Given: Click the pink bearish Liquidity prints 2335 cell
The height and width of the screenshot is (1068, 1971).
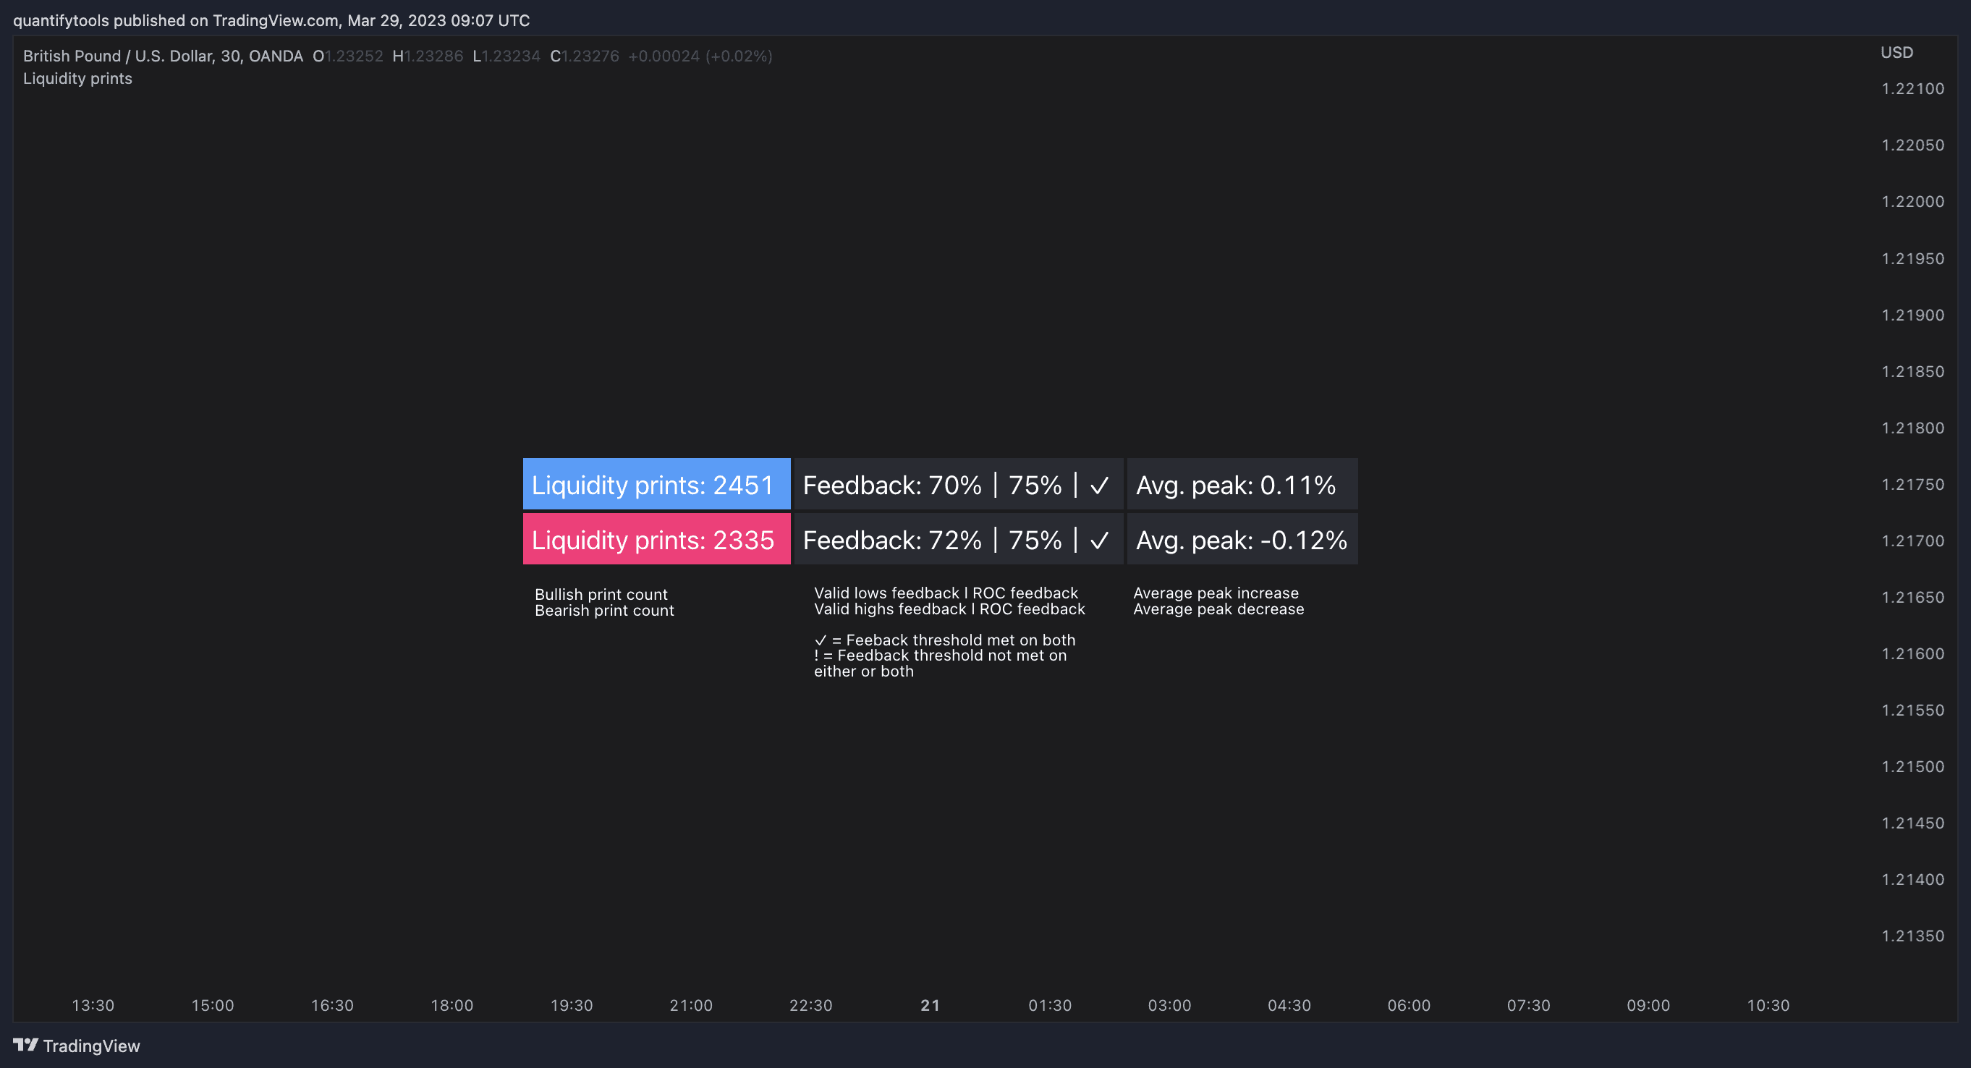Looking at the screenshot, I should (656, 539).
